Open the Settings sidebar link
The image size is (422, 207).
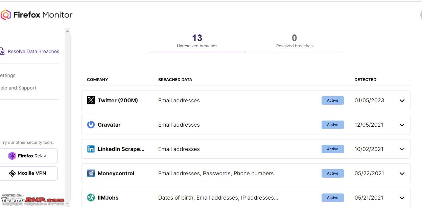(x=8, y=75)
